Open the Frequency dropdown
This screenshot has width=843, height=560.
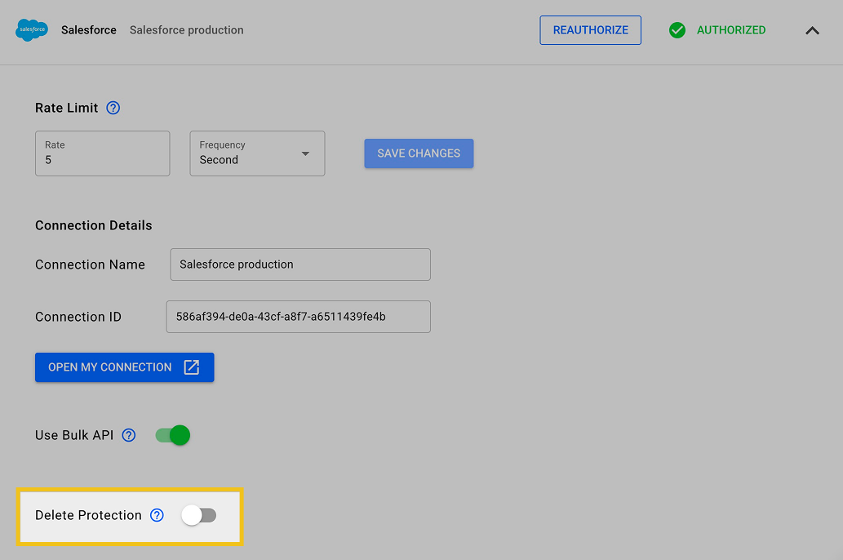(256, 153)
